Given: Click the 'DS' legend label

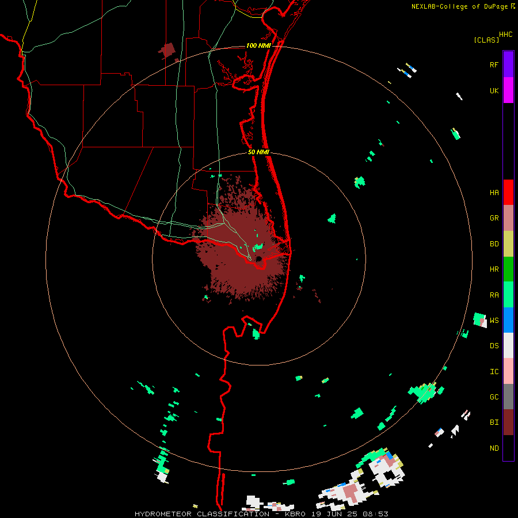Looking at the screenshot, I should point(494,346).
